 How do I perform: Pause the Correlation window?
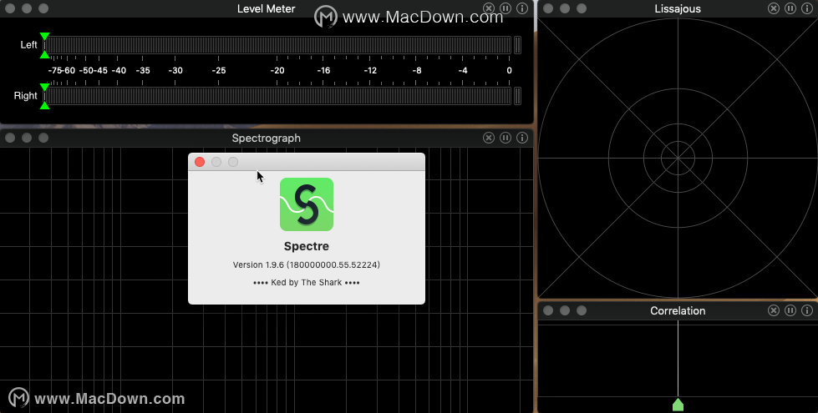tap(790, 310)
